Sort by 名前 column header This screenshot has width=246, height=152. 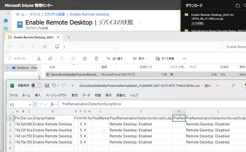52,67
